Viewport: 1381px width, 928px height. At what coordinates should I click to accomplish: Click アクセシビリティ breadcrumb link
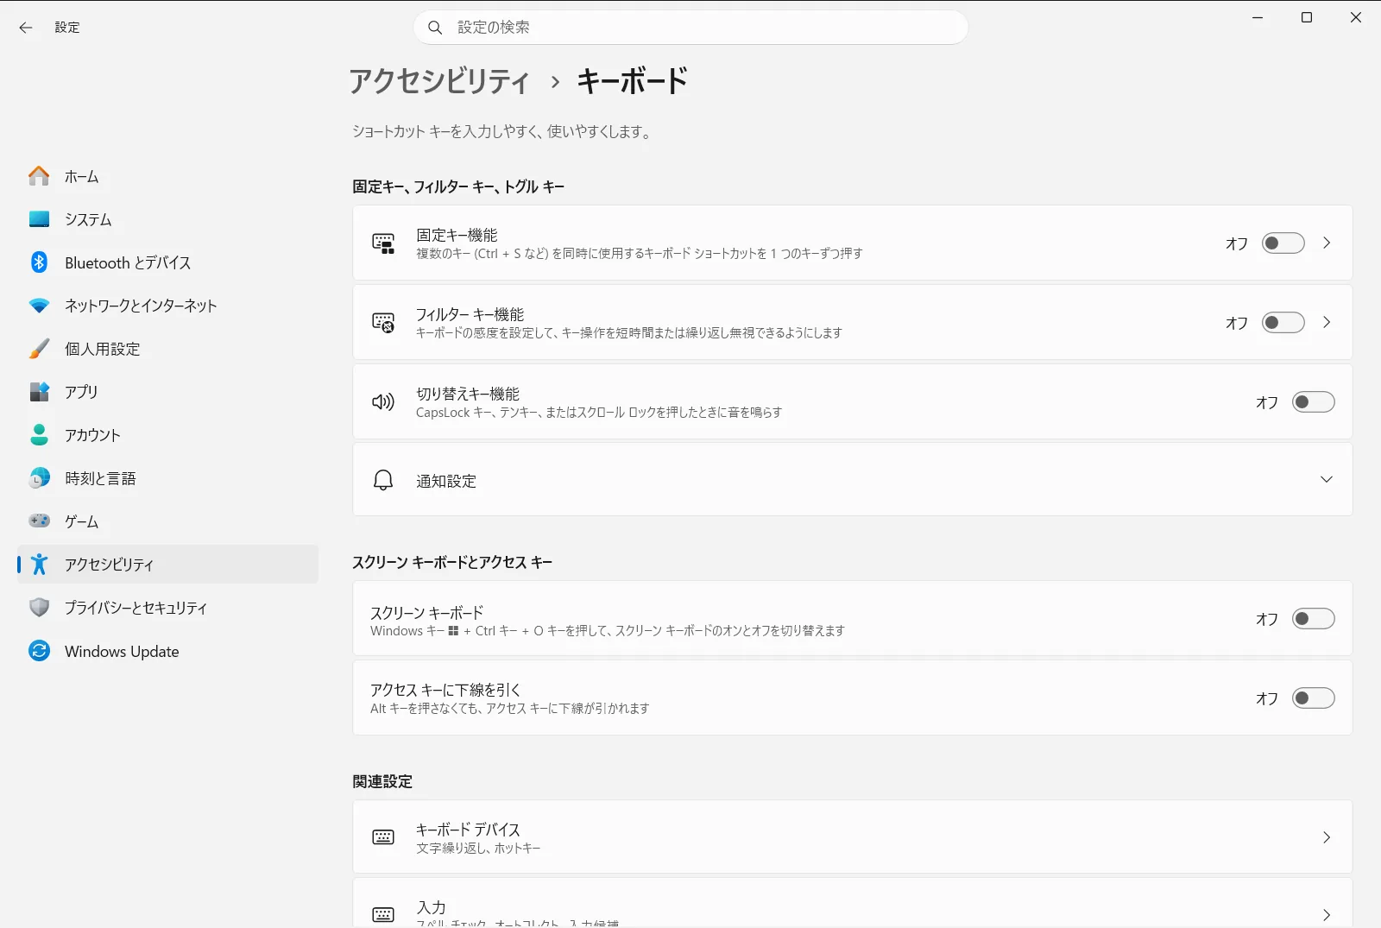click(x=439, y=81)
